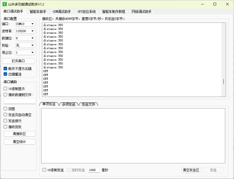234x179 pixels.
Task: Click the 打开串口 button
Action: tap(18, 61)
